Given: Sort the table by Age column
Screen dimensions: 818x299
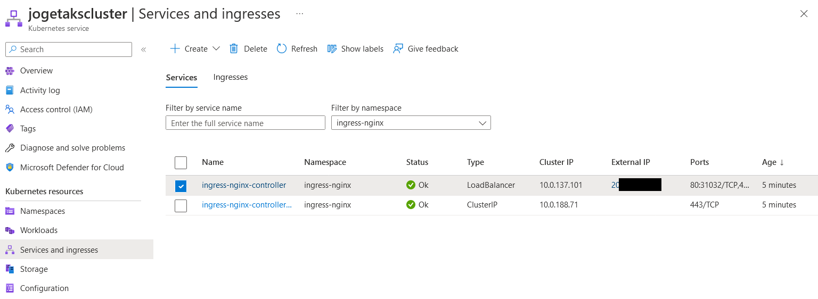Looking at the screenshot, I should tap(773, 163).
